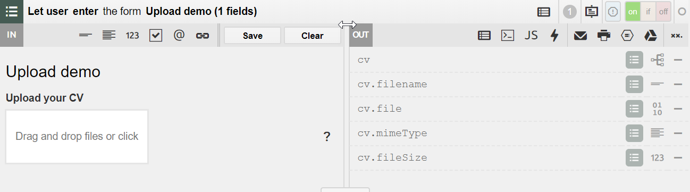Screen dimensions: 690x192
Task: Open list dropdown for cv.filename
Action: pos(634,84)
